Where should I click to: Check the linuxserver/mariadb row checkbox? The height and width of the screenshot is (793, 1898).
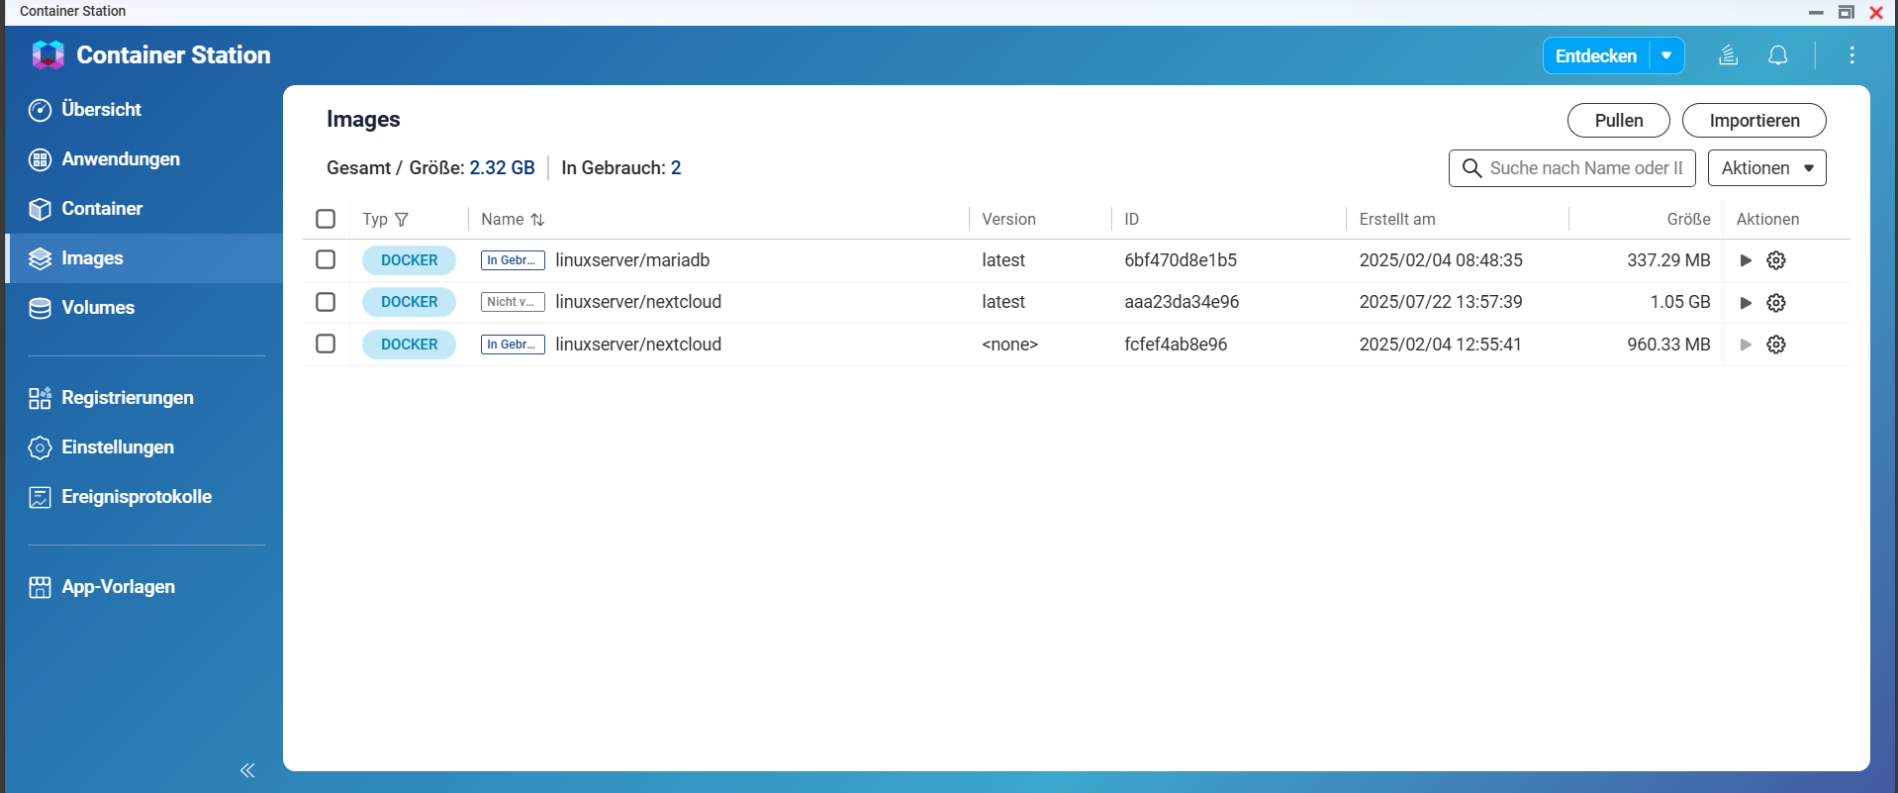pyautogui.click(x=326, y=259)
